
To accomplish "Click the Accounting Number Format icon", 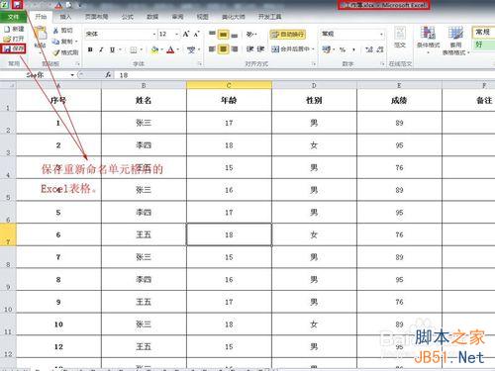I will point(326,49).
